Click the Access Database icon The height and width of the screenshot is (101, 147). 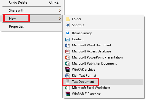point(68,51)
